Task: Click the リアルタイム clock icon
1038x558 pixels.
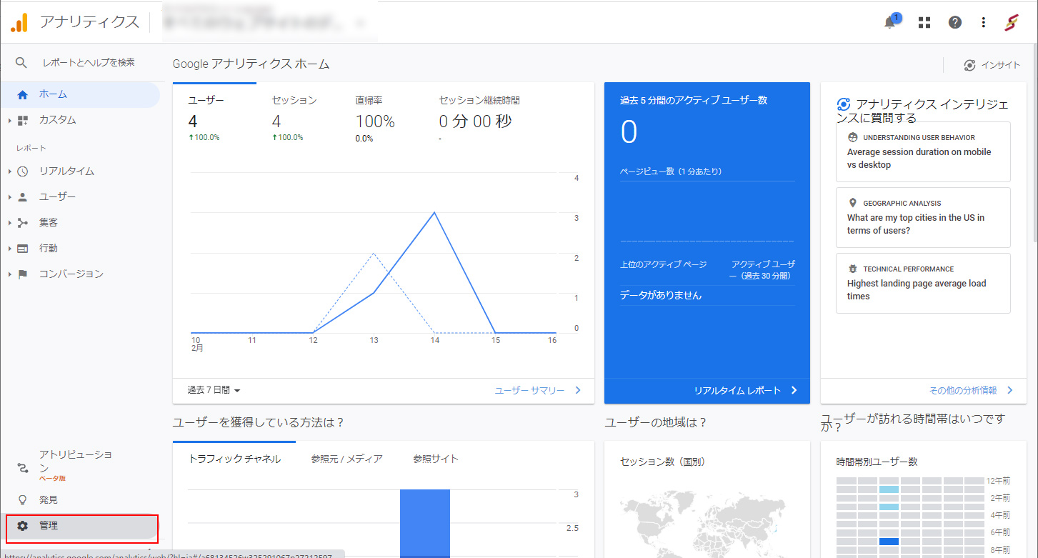Action: coord(23,171)
